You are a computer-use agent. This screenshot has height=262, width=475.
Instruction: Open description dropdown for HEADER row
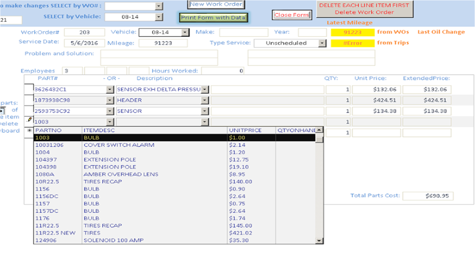coord(205,100)
